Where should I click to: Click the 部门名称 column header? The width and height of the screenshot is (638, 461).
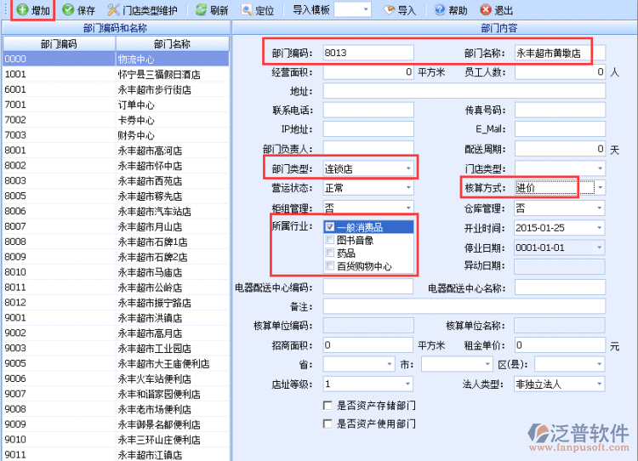point(172,43)
